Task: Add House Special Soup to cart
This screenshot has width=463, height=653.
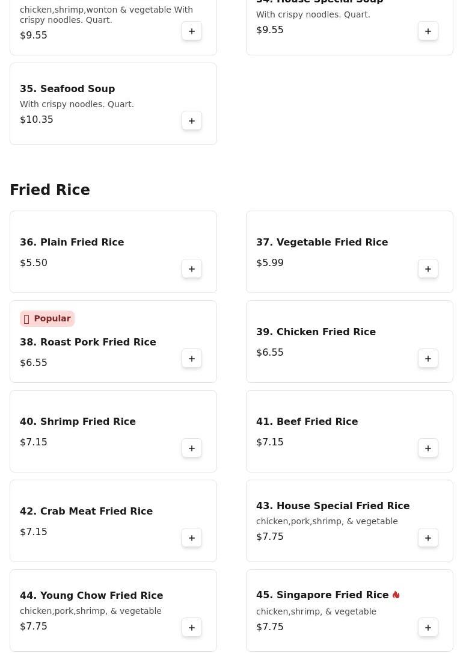Action: 428,31
